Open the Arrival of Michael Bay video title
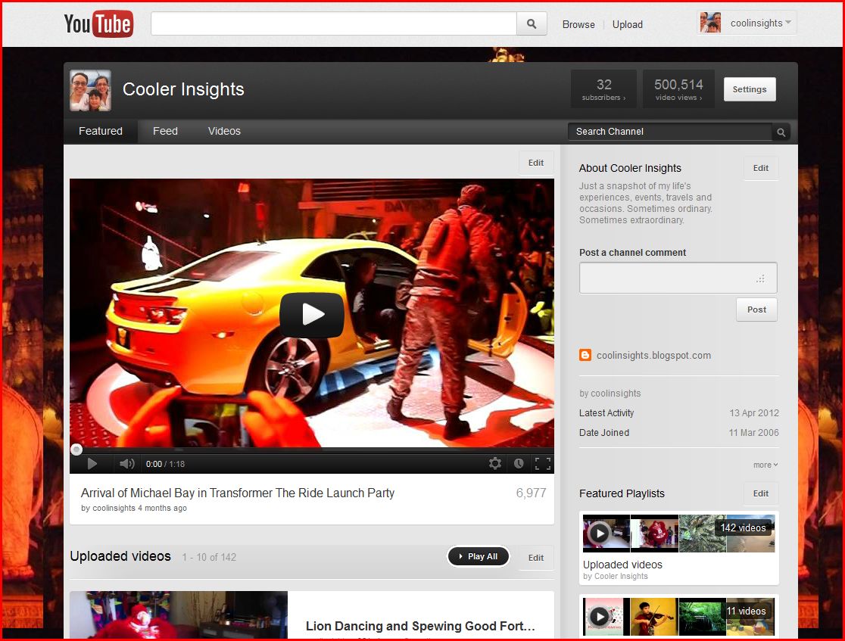 (x=238, y=493)
